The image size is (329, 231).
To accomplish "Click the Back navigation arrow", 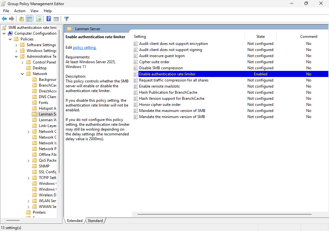I will [x=4, y=19].
